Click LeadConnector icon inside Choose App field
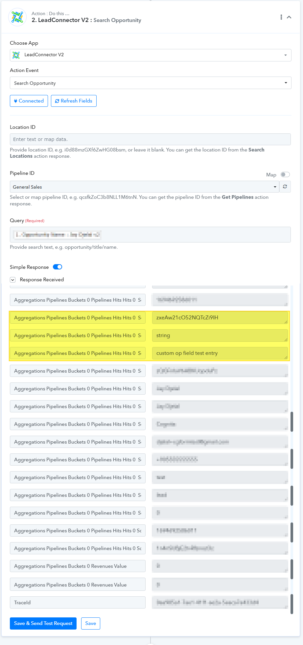This screenshot has height=645, width=303. [16, 55]
